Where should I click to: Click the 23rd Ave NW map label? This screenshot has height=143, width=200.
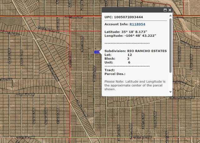tap(25, 95)
